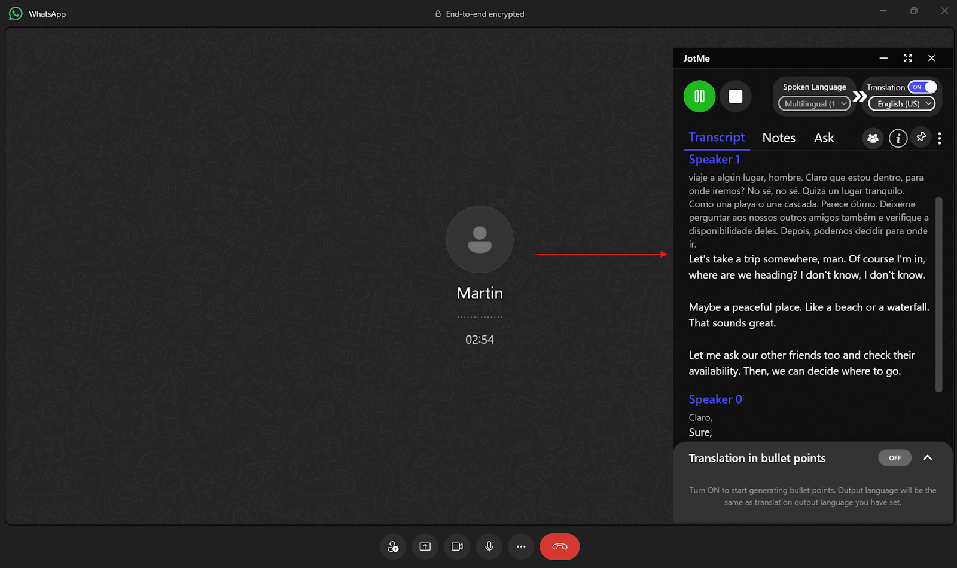Click the Speaker 0 label
The width and height of the screenshot is (957, 568).
point(715,399)
